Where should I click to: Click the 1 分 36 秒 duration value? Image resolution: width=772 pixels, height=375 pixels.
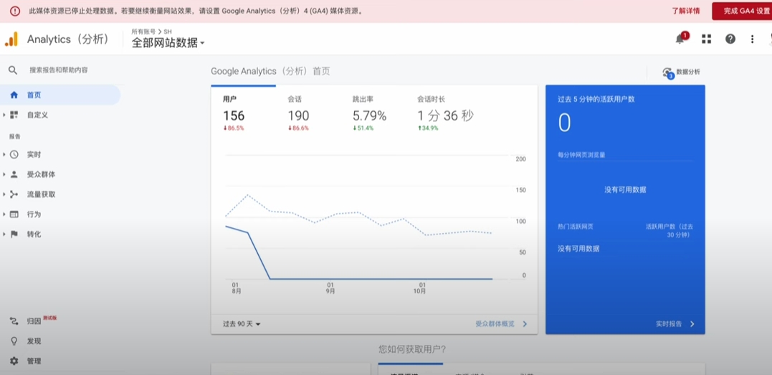[446, 116]
